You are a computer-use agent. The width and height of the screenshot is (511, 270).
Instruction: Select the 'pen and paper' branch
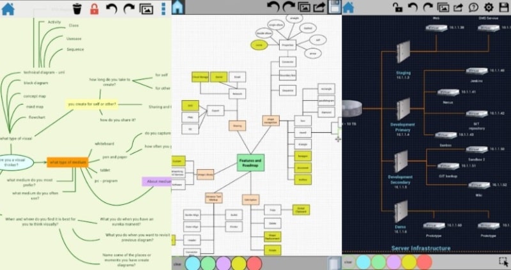115,157
